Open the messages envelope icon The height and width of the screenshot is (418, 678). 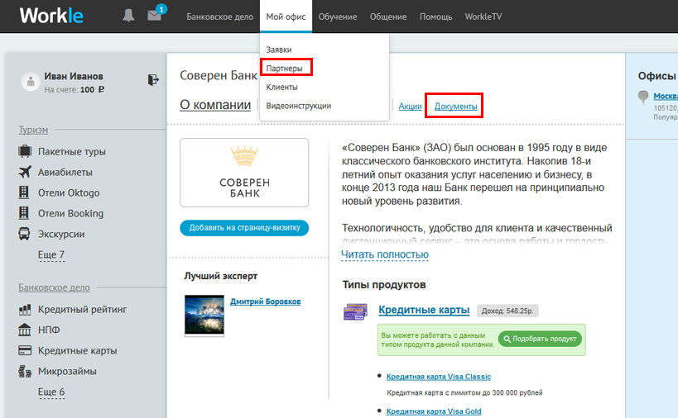pos(154,16)
